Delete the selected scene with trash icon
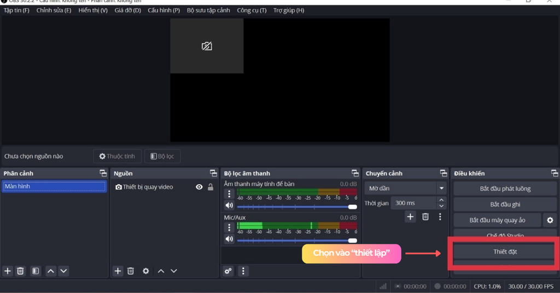 tap(20, 271)
